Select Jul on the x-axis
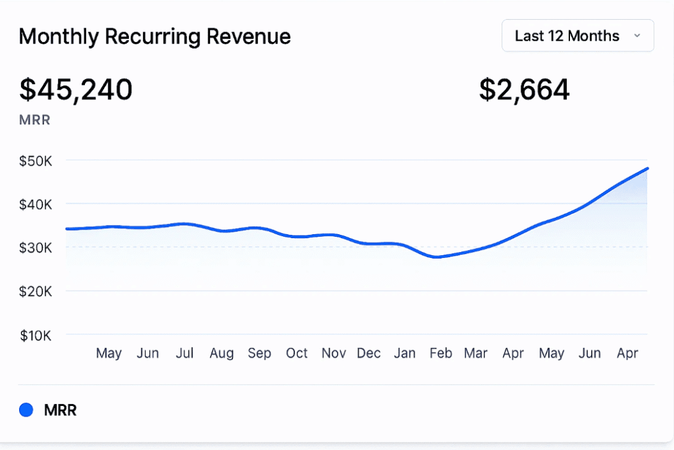The height and width of the screenshot is (450, 674). tap(185, 353)
